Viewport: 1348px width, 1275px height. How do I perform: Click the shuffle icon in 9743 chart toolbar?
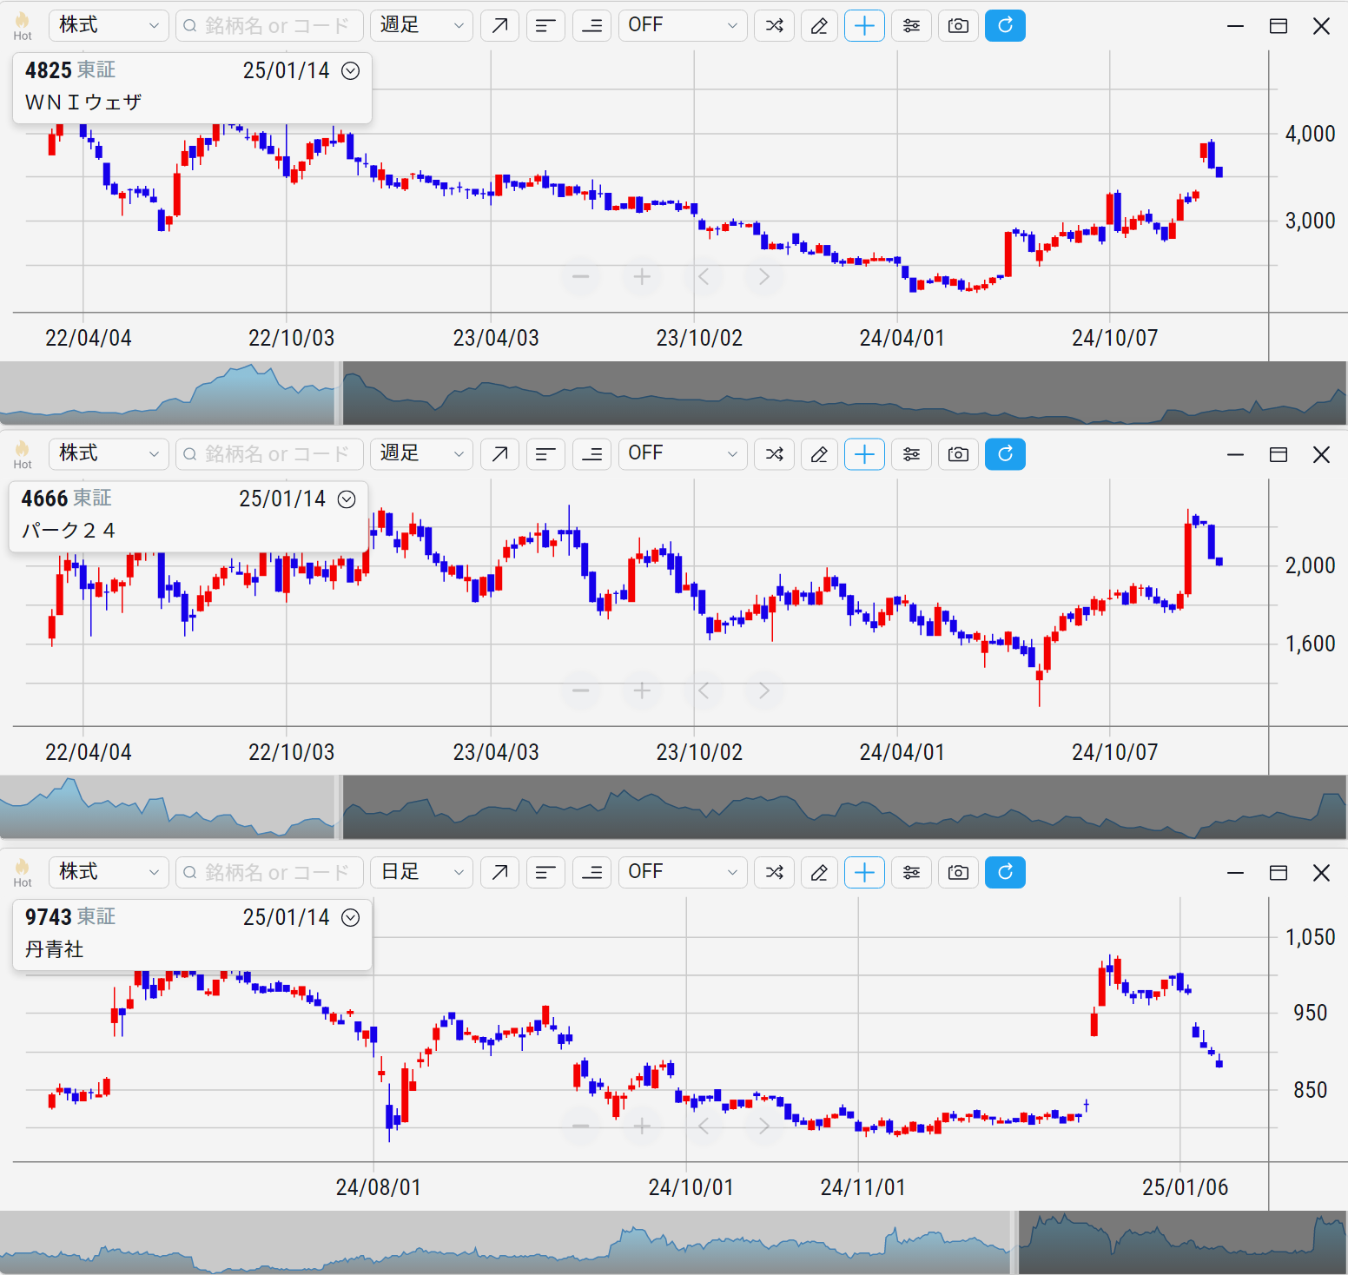[x=775, y=873]
